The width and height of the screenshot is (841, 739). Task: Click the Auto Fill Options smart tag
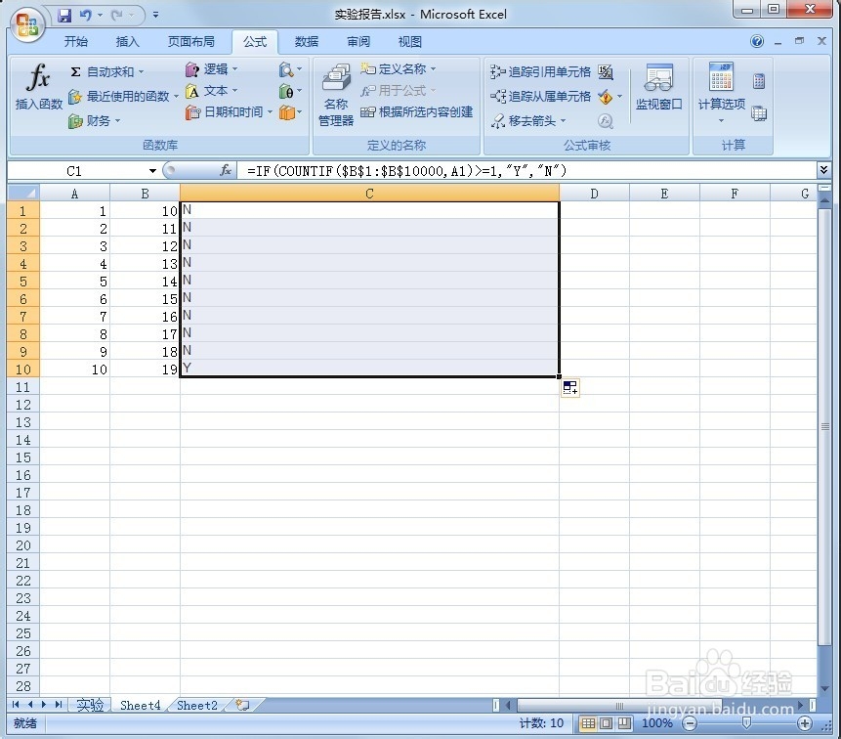570,387
